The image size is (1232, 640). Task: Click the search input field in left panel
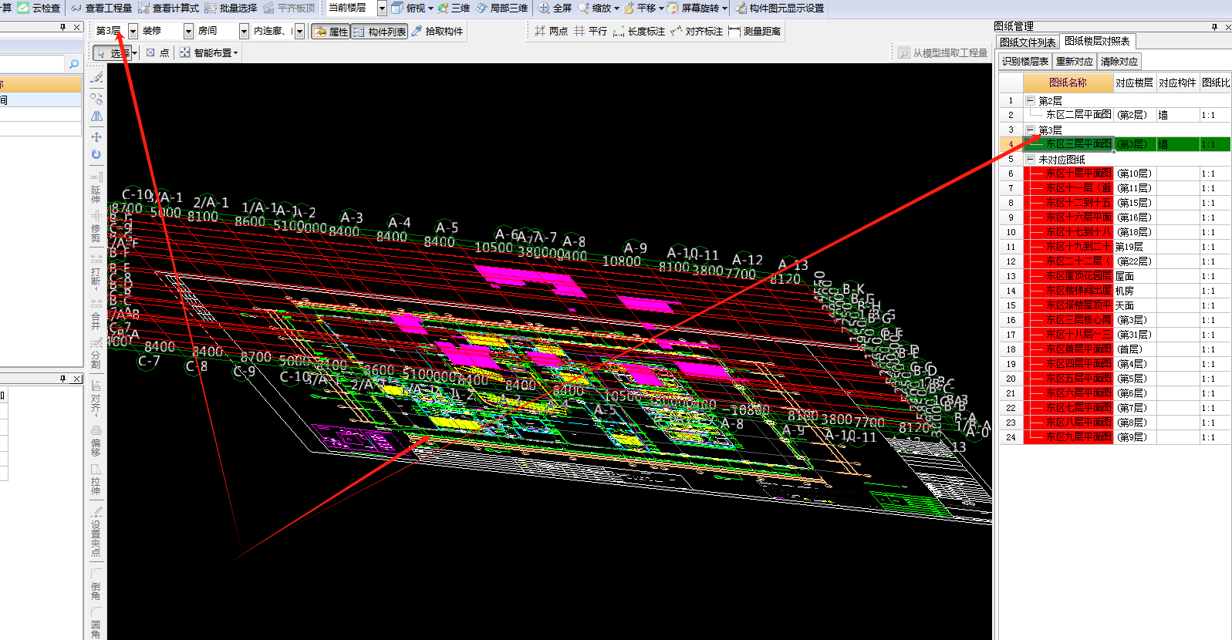click(x=32, y=64)
